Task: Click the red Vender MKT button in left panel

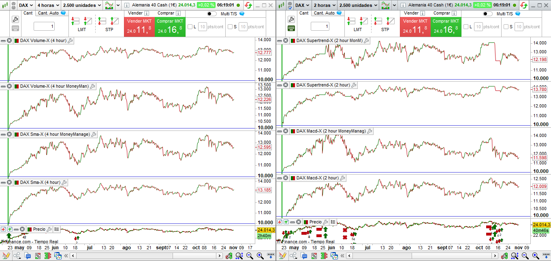Action: [139, 27]
